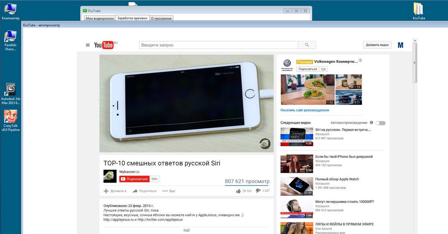Toggle the Автовоспроизведение autoplay switch
The height and width of the screenshot is (234, 448).
click(x=380, y=123)
